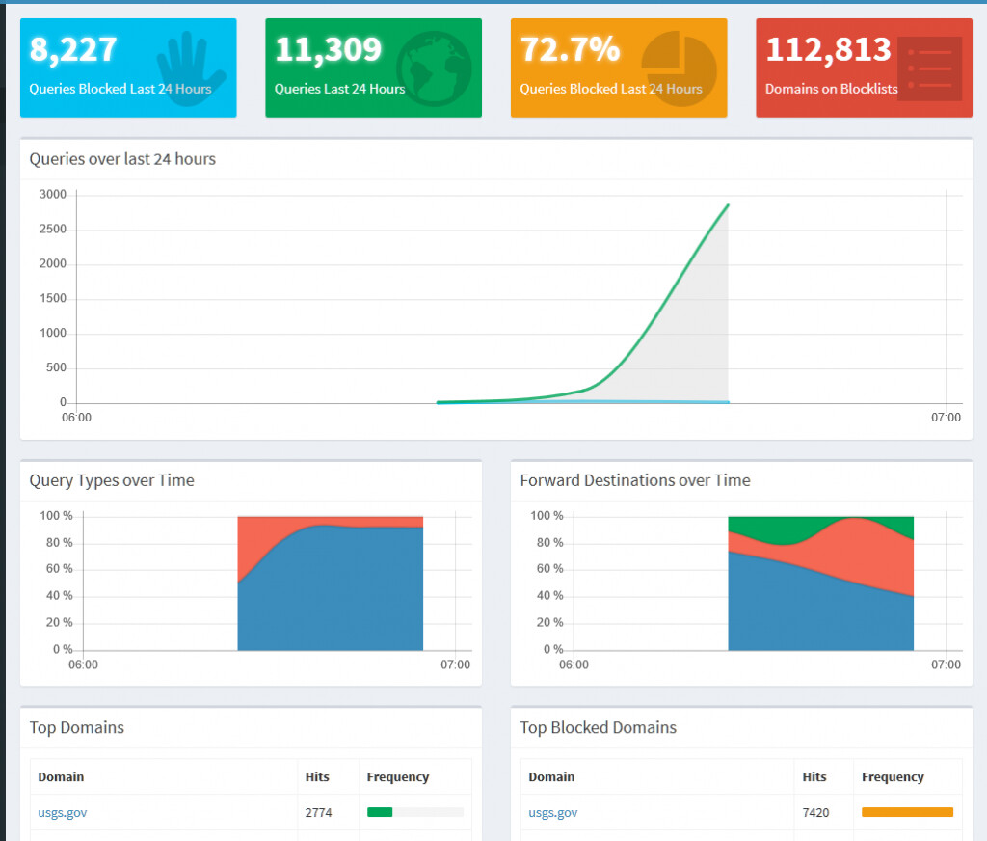Select the 8,227 blocked queries count
This screenshot has height=841, width=987.
pyautogui.click(x=73, y=49)
